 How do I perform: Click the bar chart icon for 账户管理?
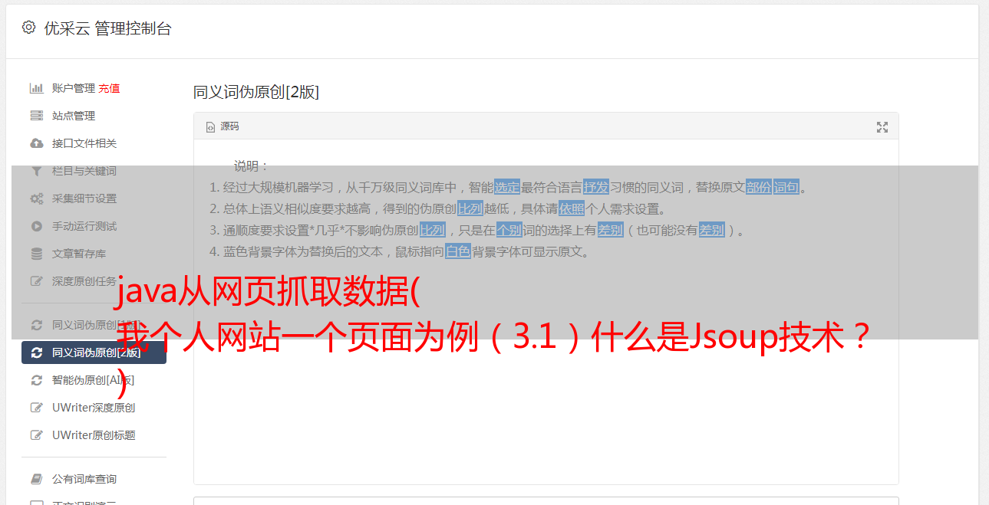pos(36,88)
